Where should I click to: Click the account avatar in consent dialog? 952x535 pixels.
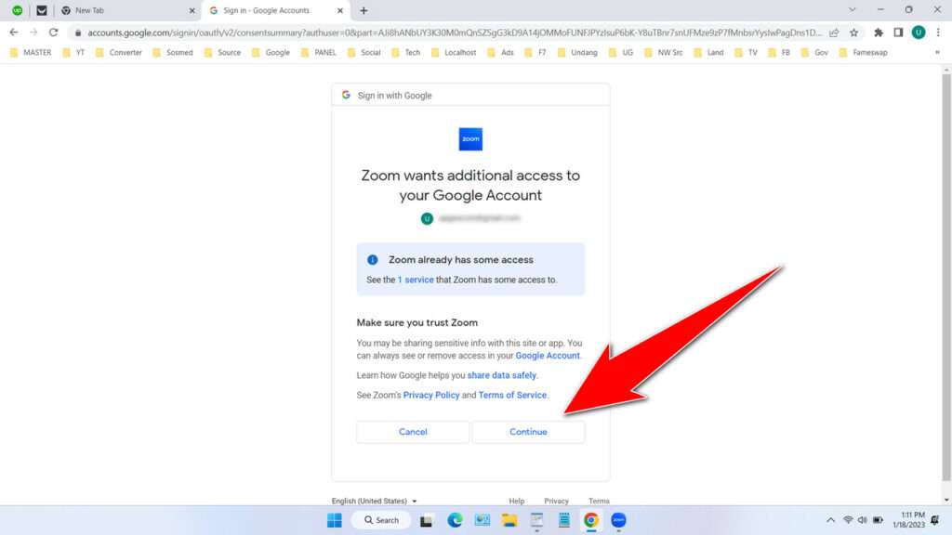click(427, 218)
